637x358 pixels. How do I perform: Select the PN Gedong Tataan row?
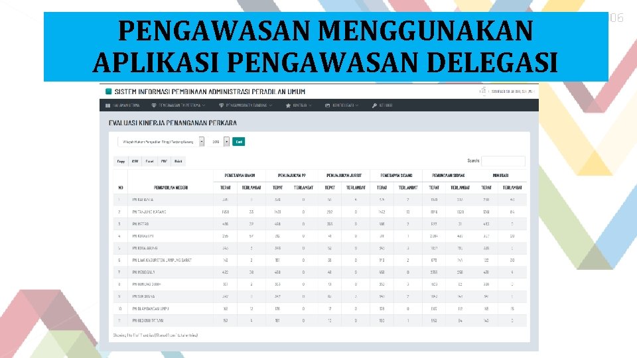tap(320, 321)
